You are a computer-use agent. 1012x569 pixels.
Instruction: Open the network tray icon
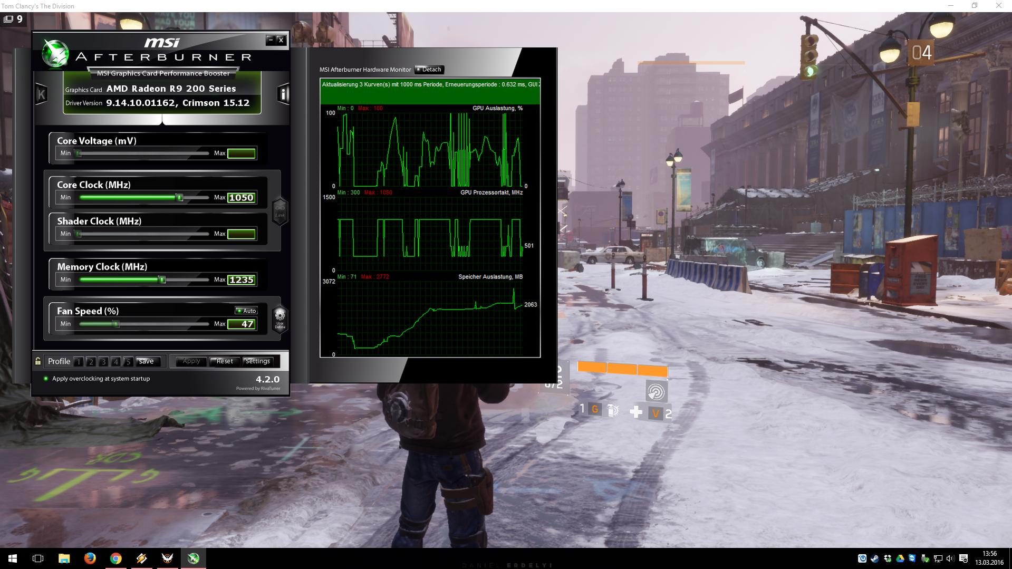coord(938,558)
